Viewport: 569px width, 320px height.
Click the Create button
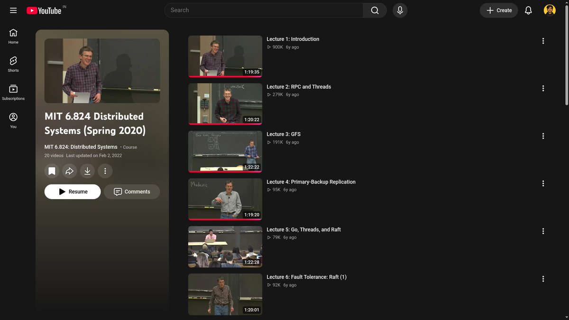(x=499, y=10)
